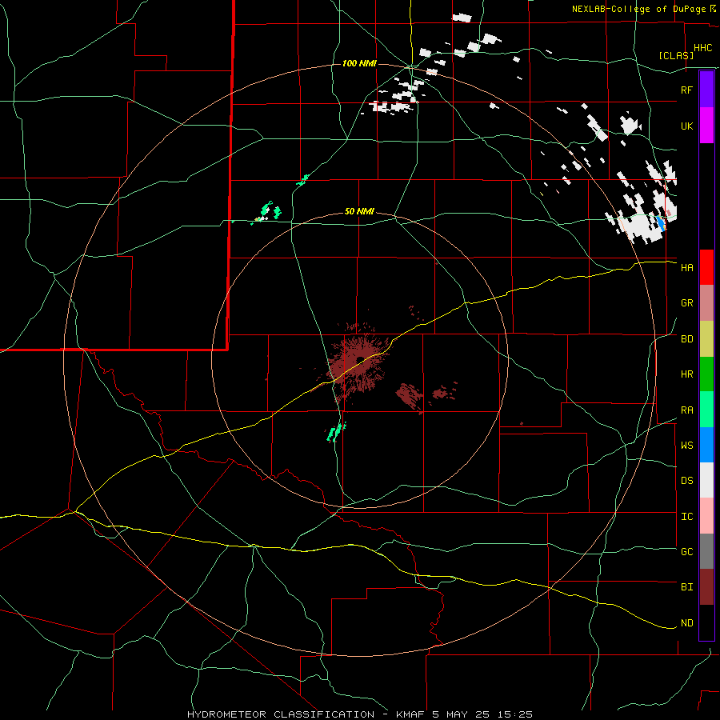Click the HA legend label
Viewport: 720px width, 720px height.
(686, 268)
